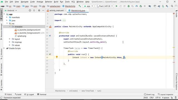Viewport: 178px width, 100px height.
Task: Click the Apply Code Changes icon
Action: (125, 6)
